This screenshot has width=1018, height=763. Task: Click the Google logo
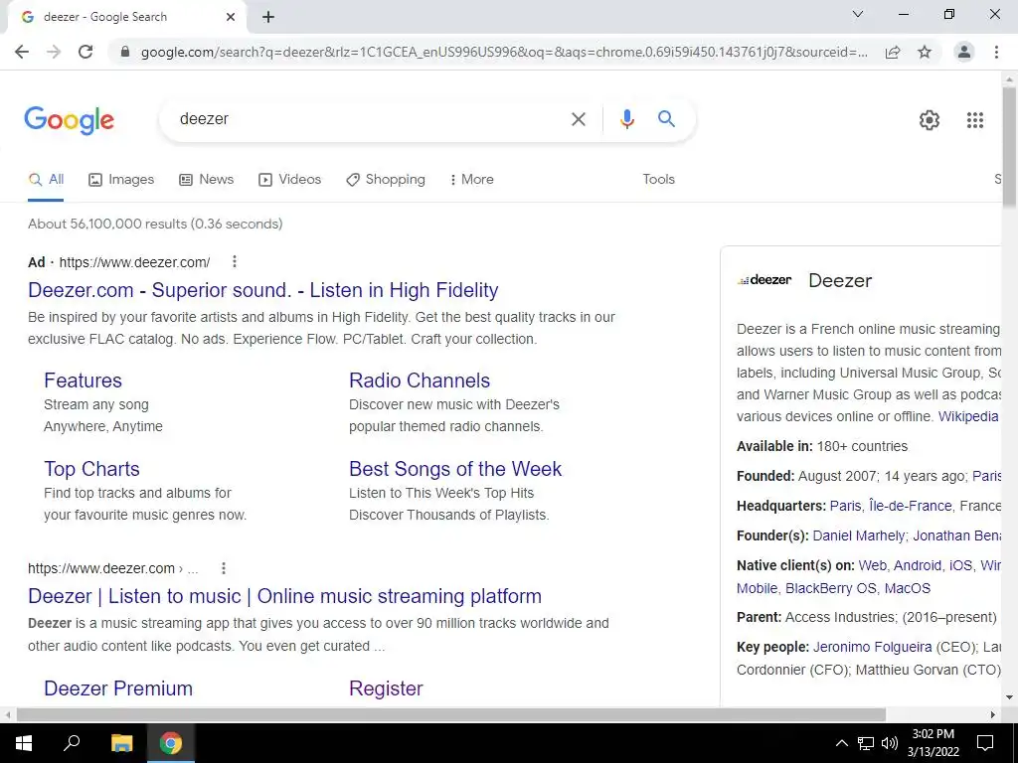[70, 120]
